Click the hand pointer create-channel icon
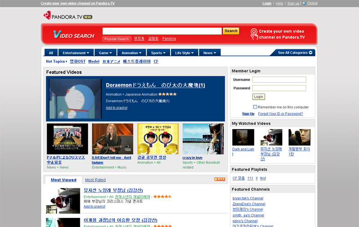The width and height of the screenshot is (359, 227). tap(254, 34)
